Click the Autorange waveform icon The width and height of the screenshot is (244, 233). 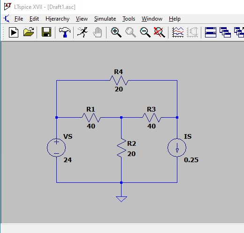[x=178, y=32]
